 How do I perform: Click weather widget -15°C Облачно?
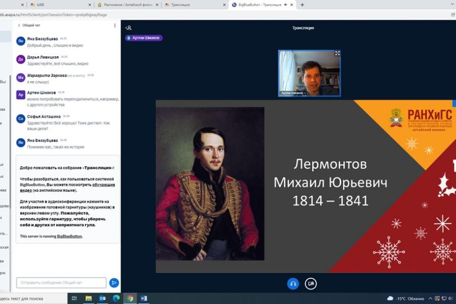(x=405, y=298)
